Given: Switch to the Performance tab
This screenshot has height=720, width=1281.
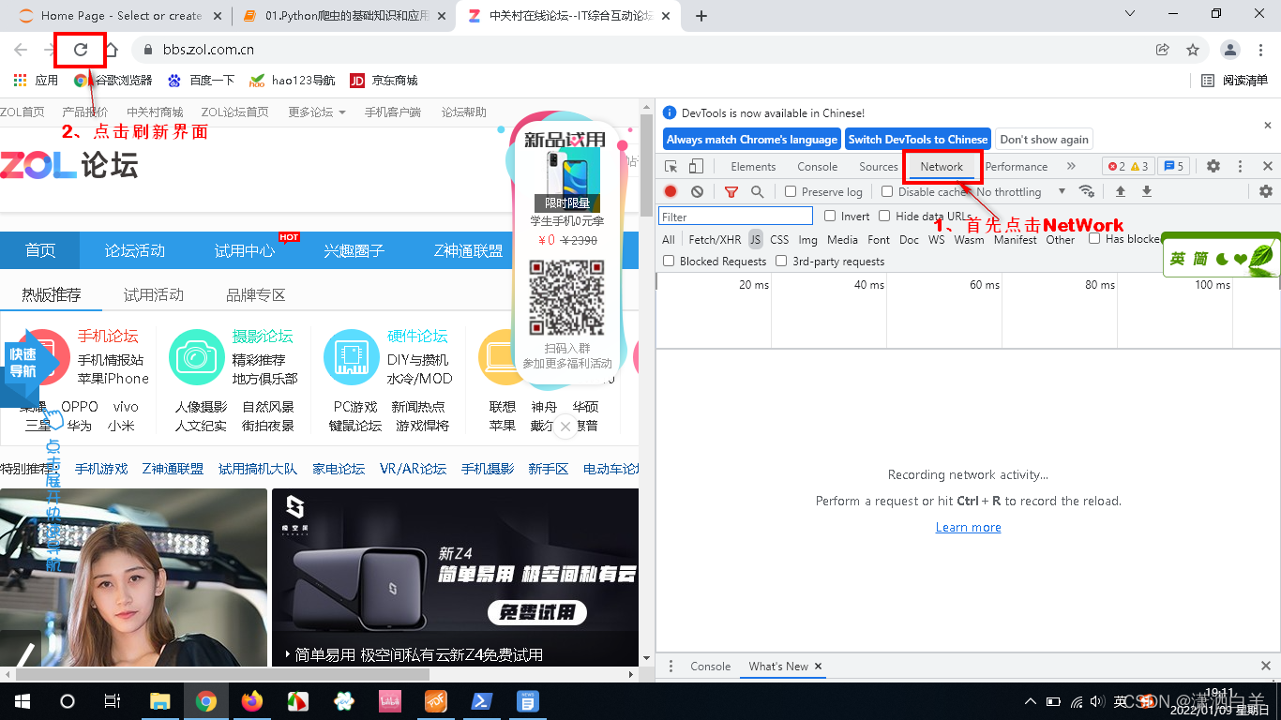Looking at the screenshot, I should tap(1017, 166).
